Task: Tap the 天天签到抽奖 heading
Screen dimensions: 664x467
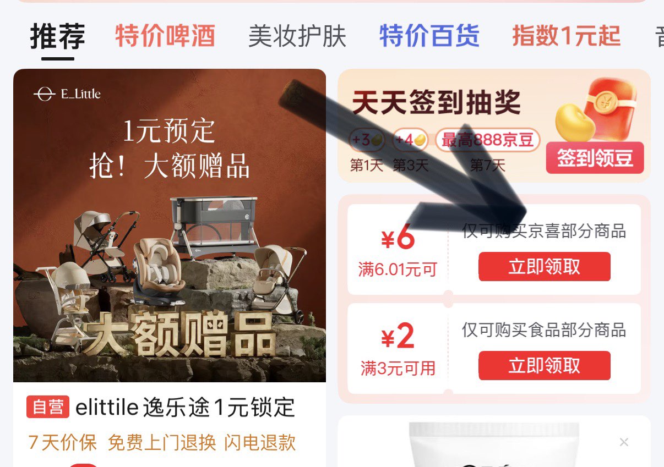Action: coord(436,102)
